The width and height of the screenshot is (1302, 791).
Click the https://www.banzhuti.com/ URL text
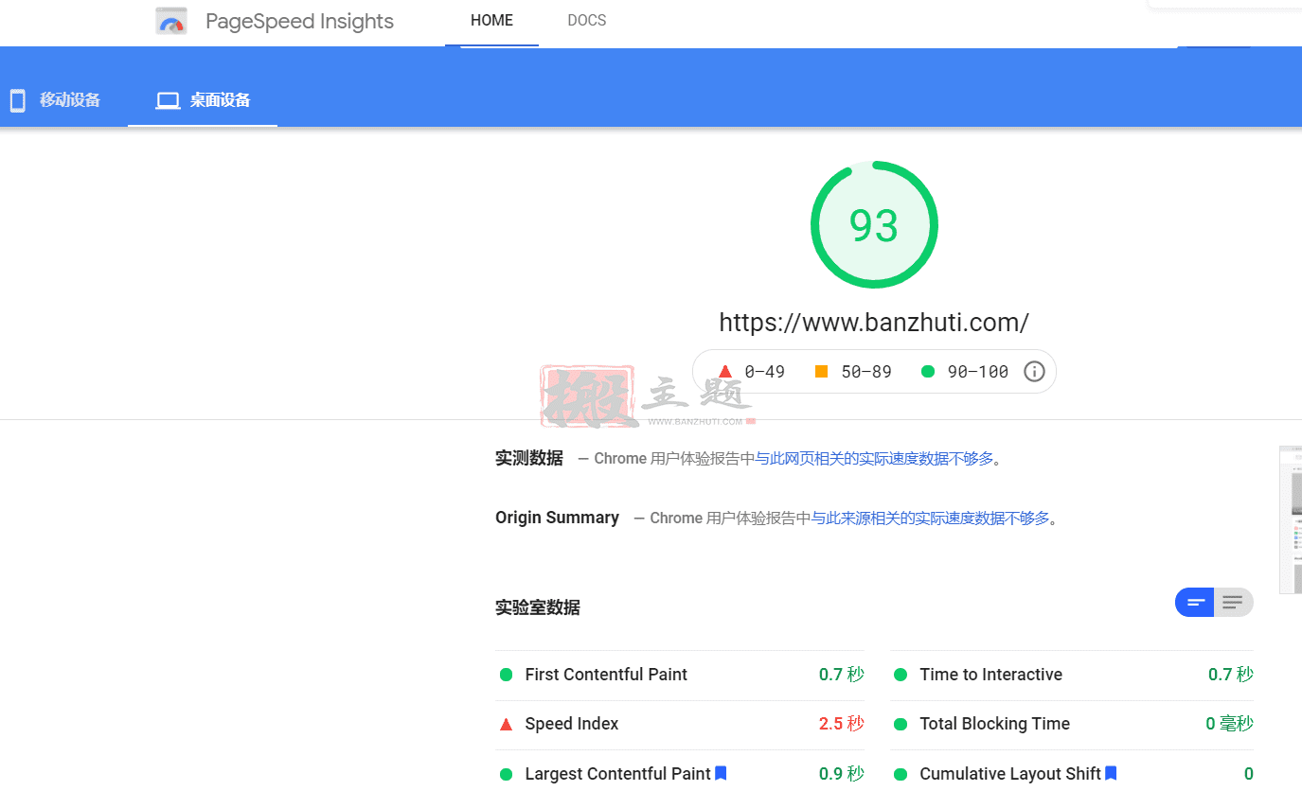(x=874, y=323)
